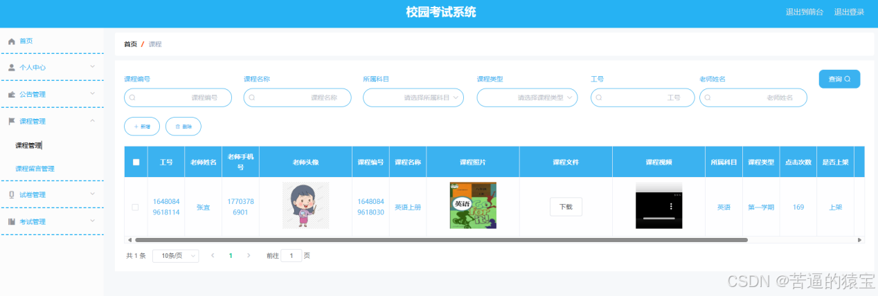The width and height of the screenshot is (878, 296).
Task: Expand the 试卷管理 sidebar menu chevron
Action: 93,194
